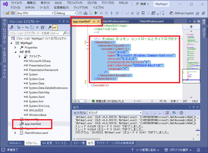
Task: Refresh Solution Explorer
Action: click(32, 27)
